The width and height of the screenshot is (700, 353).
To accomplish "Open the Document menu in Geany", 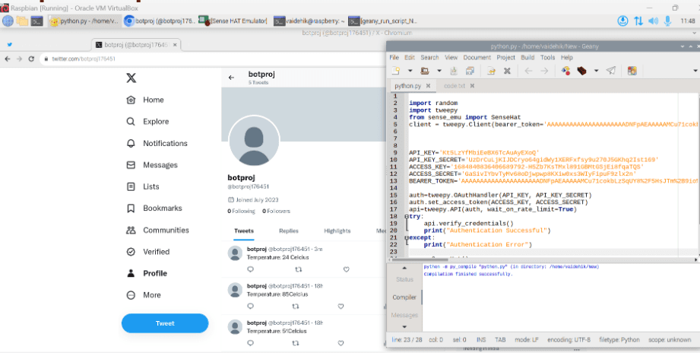I will coord(477,57).
